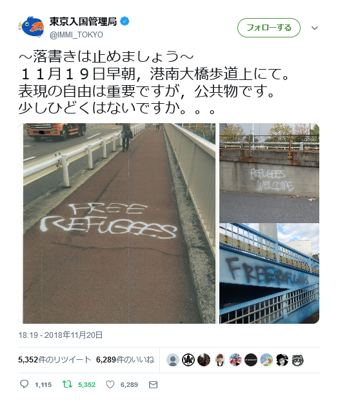338x405 pixels.
Task: Open the 東京入国管理局 account name
Action: (83, 21)
